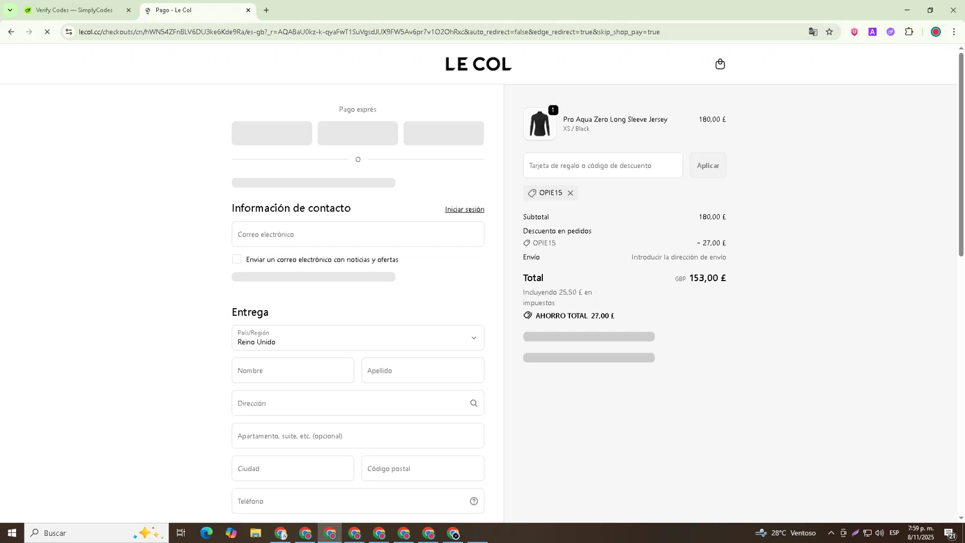The height and width of the screenshot is (543, 965).
Task: Open Chrome three-dot menu
Action: point(953,32)
